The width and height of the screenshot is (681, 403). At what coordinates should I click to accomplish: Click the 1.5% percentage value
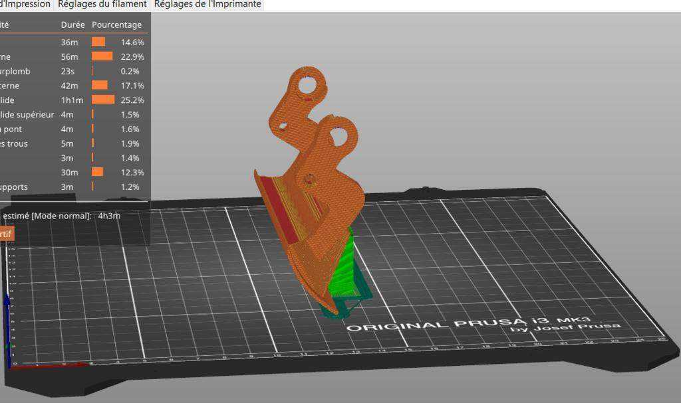[x=130, y=114]
